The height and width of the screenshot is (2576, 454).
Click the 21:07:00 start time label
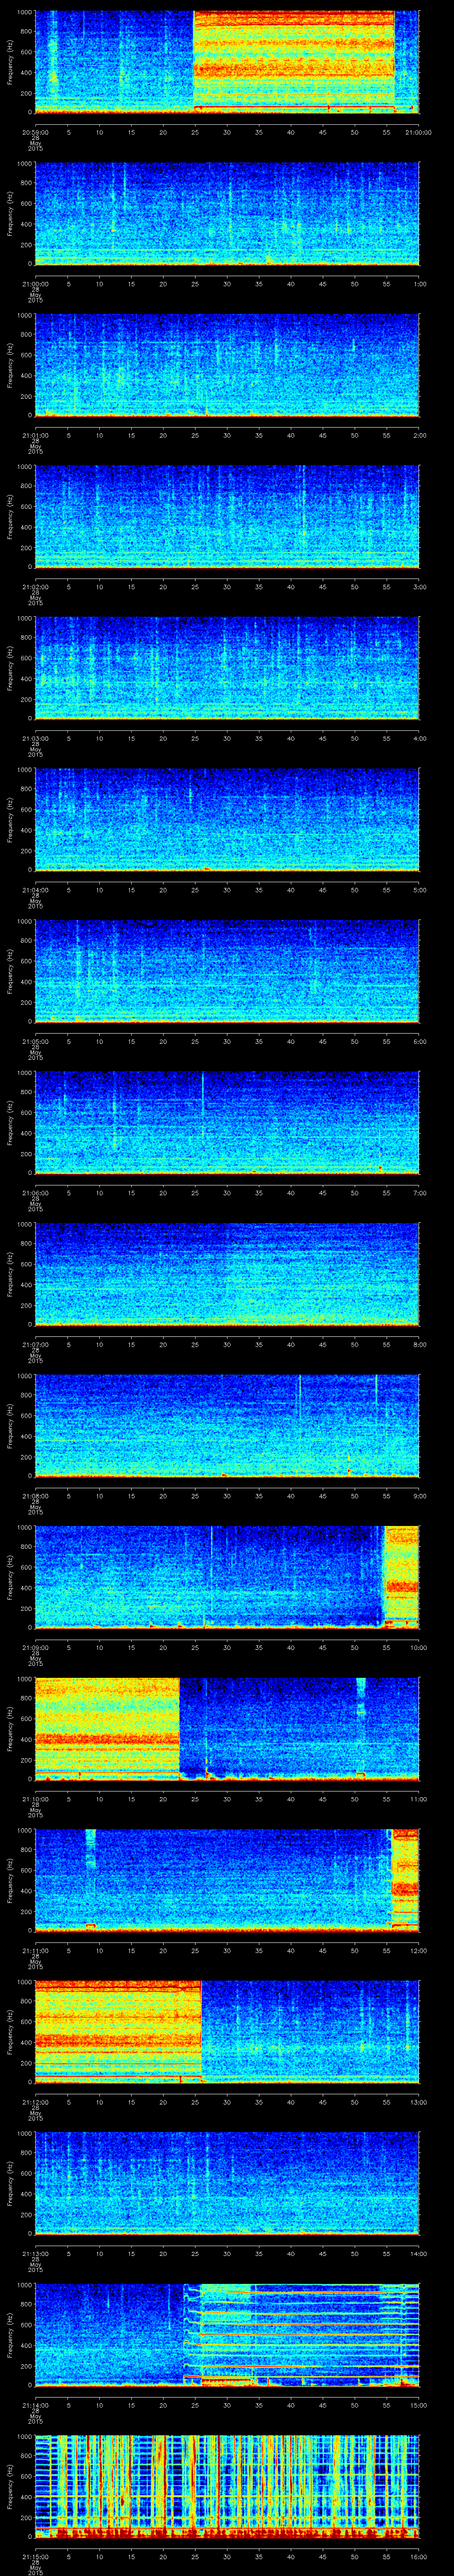coord(35,1344)
